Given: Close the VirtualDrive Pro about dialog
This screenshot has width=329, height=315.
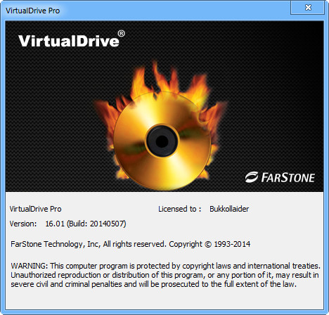Looking at the screenshot, I should click(x=308, y=8).
